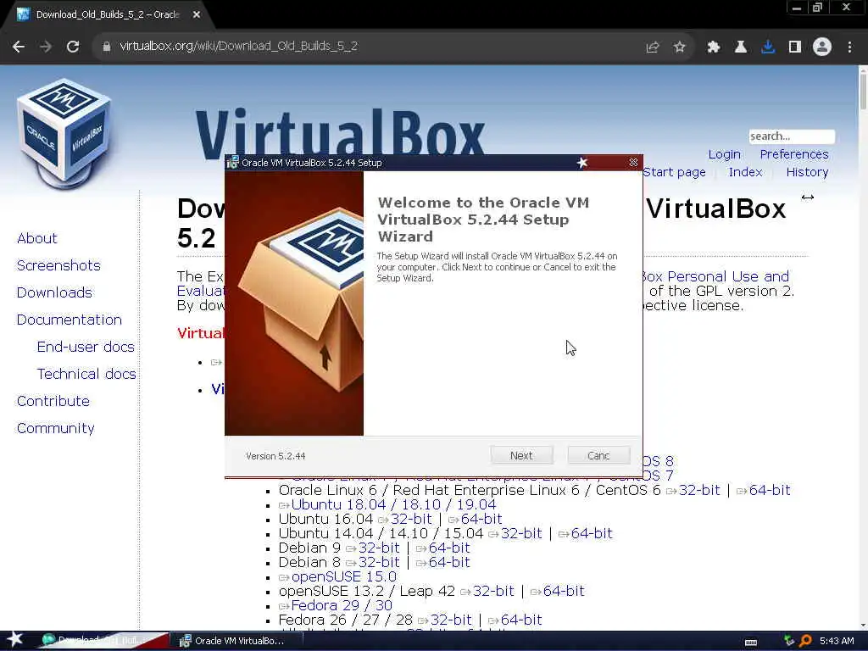The image size is (868, 651).
Task: Download Debian 8 32-bit
Action: tap(379, 563)
